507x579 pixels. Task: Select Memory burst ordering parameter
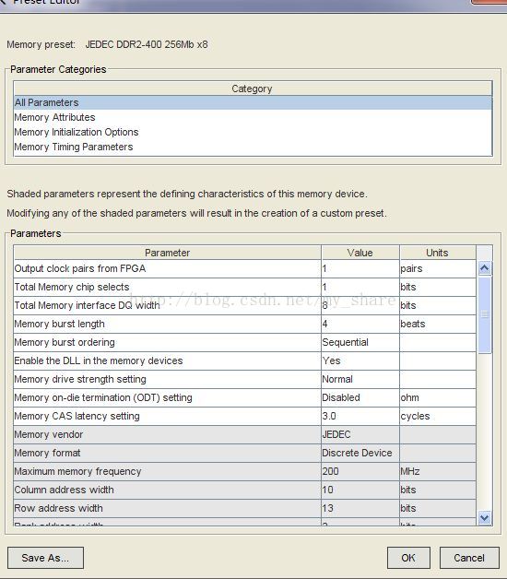pos(167,343)
